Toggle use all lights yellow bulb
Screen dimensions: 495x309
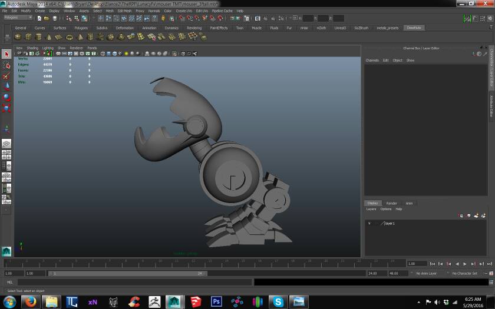tap(126, 54)
